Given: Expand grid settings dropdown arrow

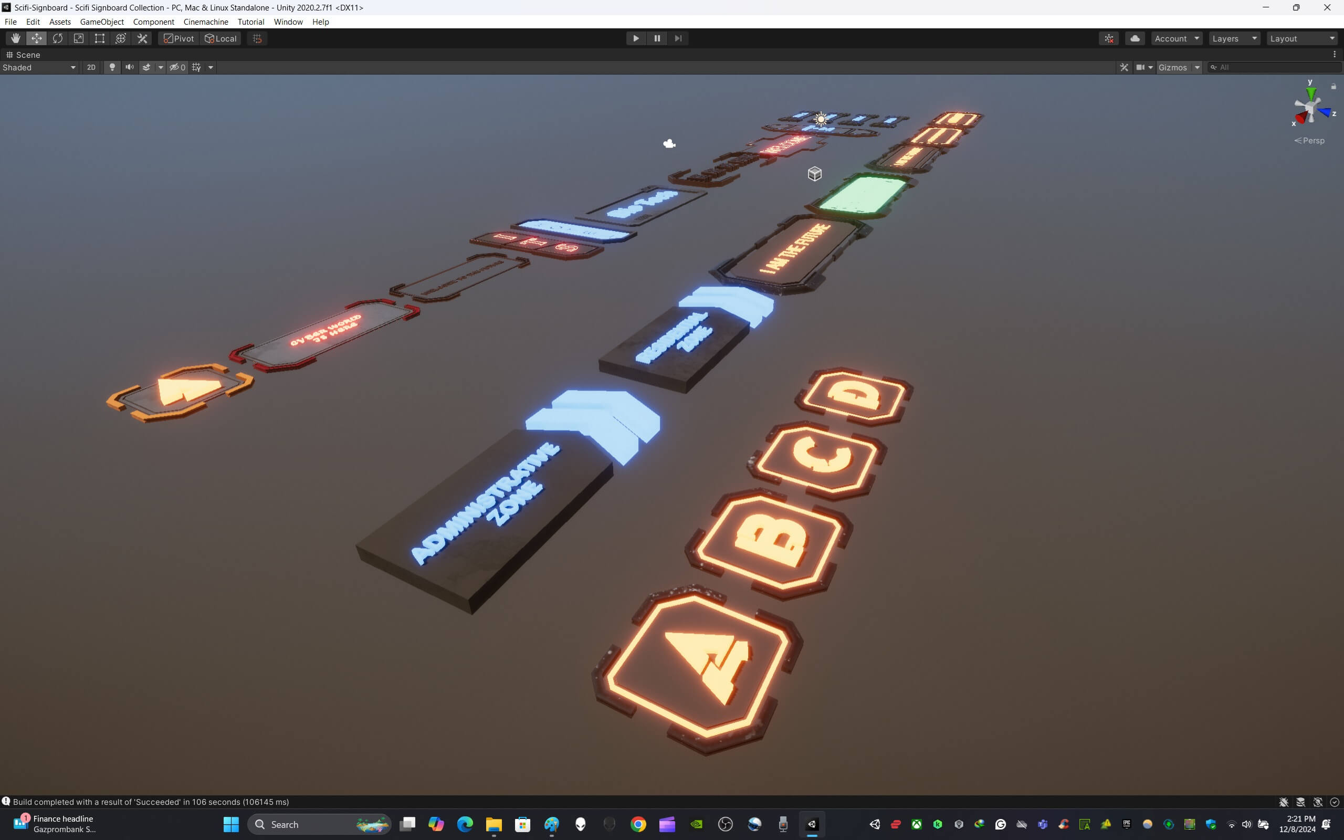Looking at the screenshot, I should point(211,67).
